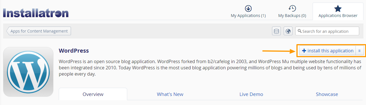
Task: Click the download arrow icon above My Applications
Action: click(x=248, y=8)
